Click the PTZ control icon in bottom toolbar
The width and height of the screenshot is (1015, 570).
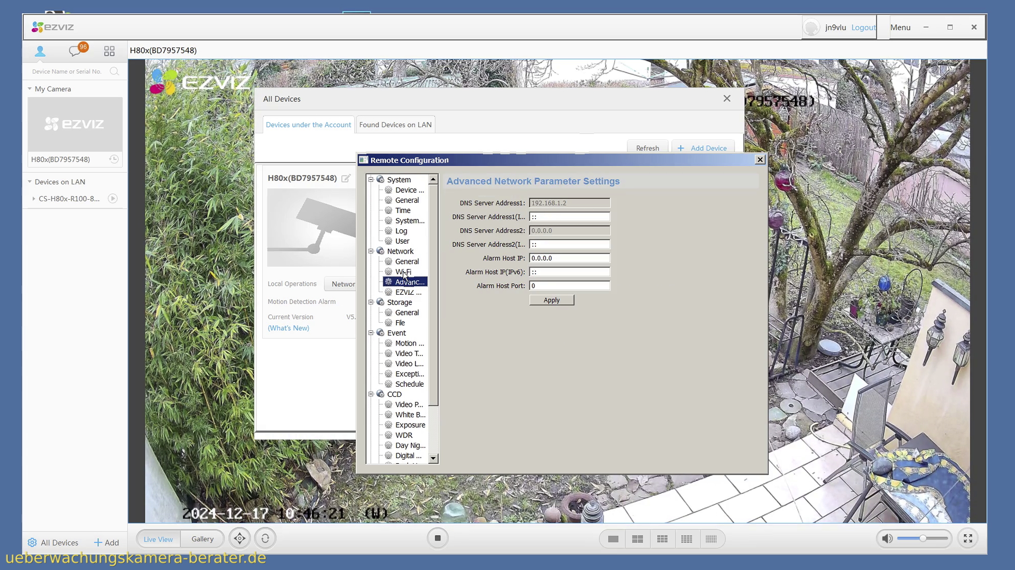coord(239,538)
